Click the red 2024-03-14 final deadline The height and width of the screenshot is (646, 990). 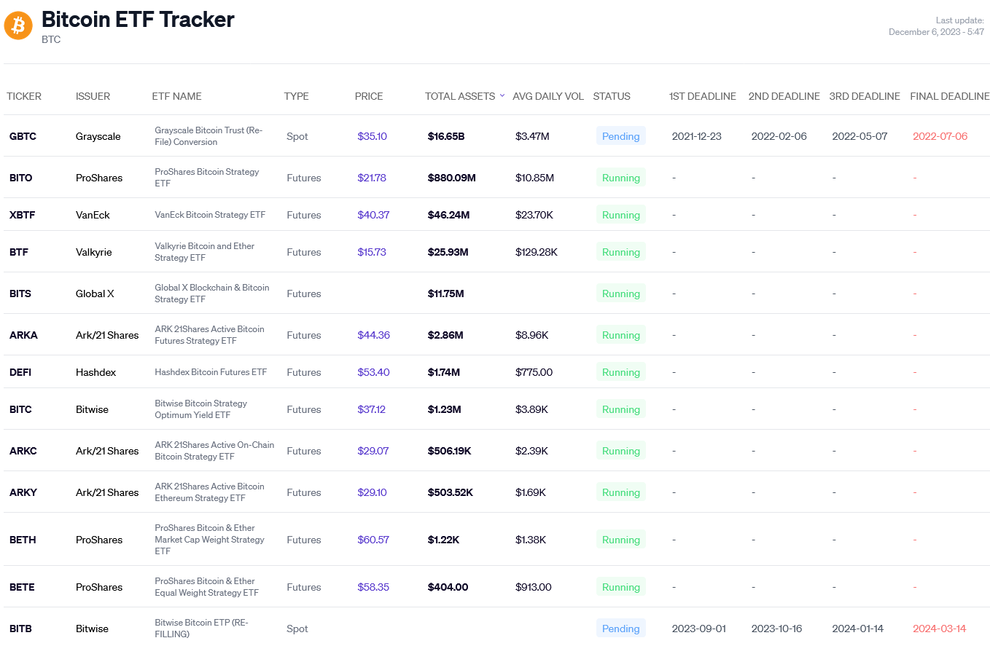[x=939, y=629]
